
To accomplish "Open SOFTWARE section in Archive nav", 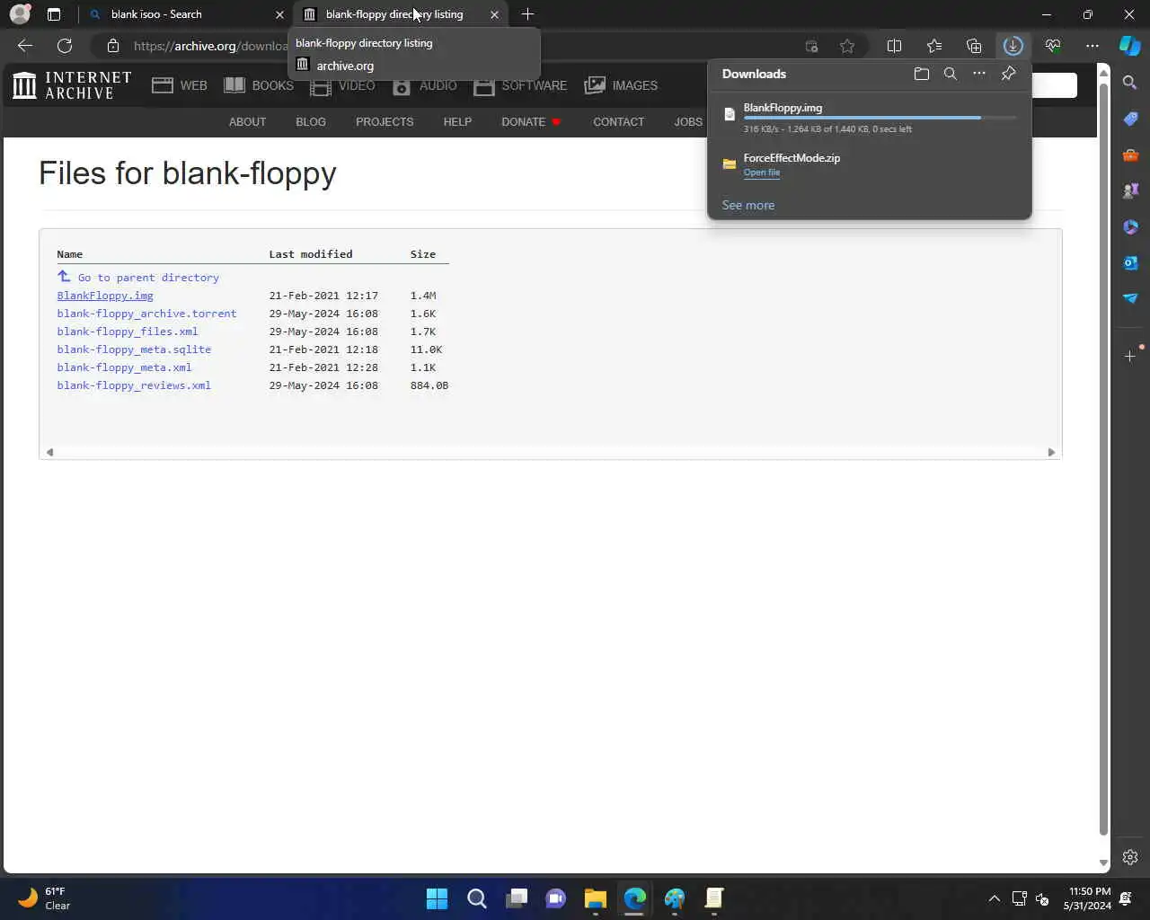I will coord(520,85).
